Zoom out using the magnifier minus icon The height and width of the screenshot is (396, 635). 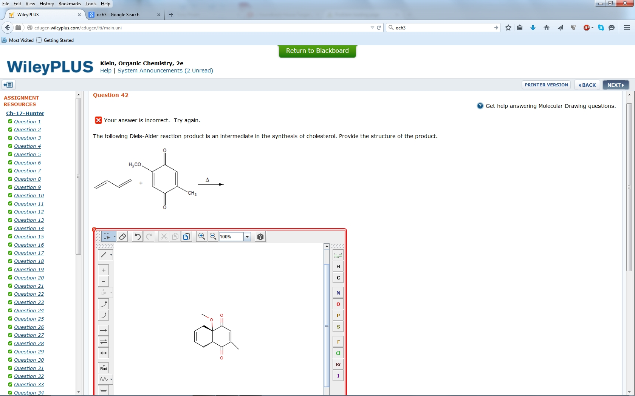[213, 236]
